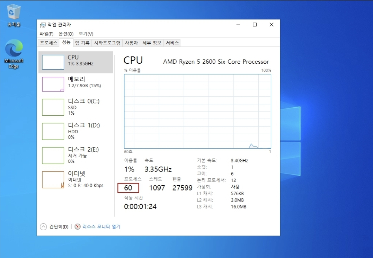Click the Task Manager title bar icon
This screenshot has height=258, width=373.
[43, 25]
